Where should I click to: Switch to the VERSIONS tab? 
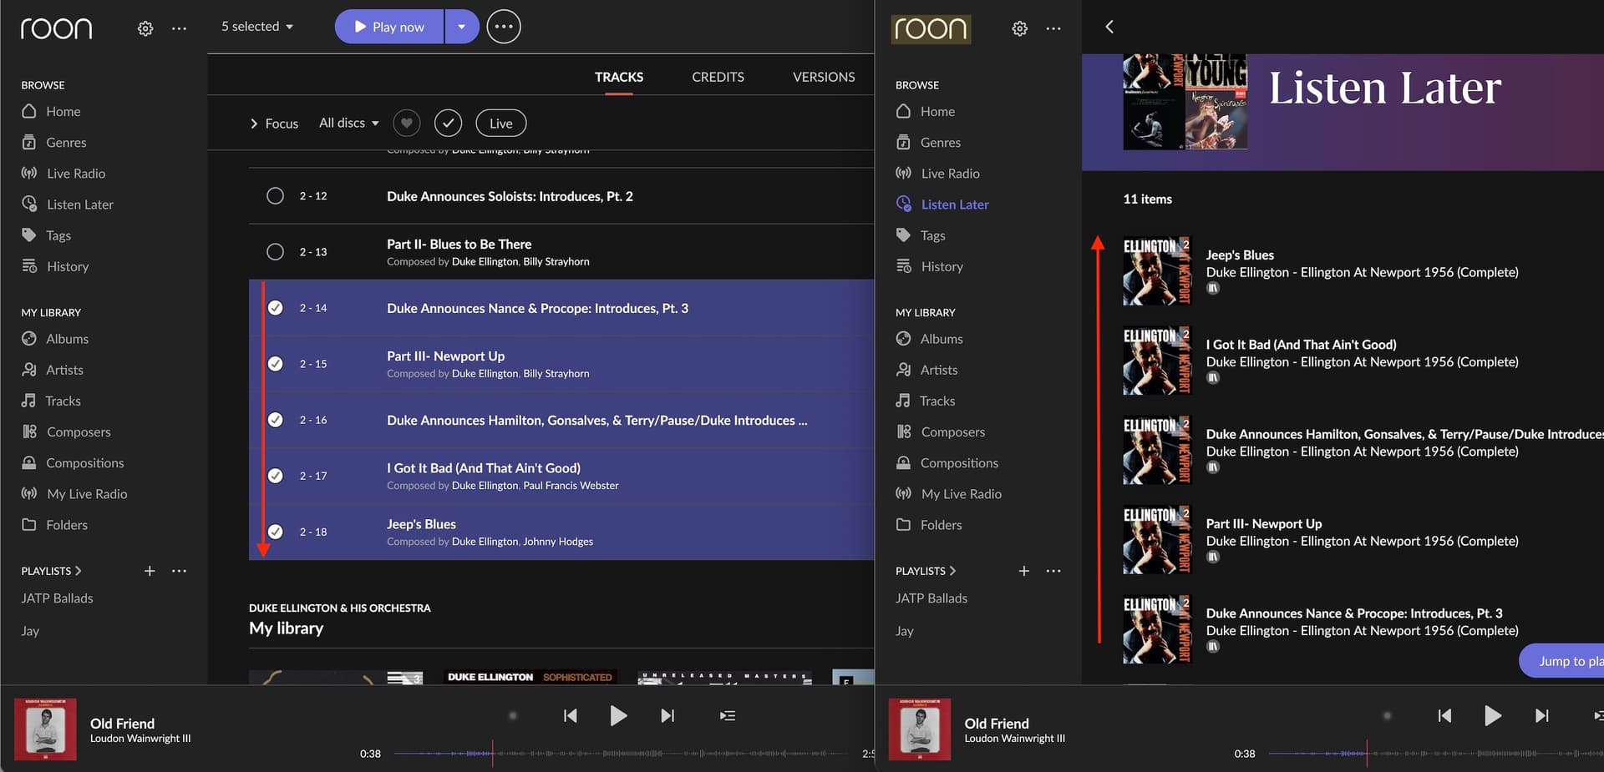[824, 77]
